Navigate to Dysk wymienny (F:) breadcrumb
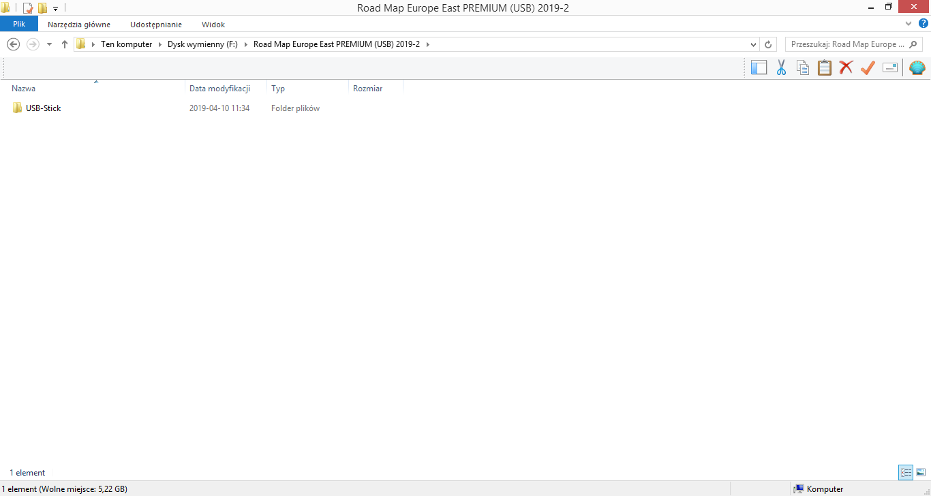 click(202, 44)
